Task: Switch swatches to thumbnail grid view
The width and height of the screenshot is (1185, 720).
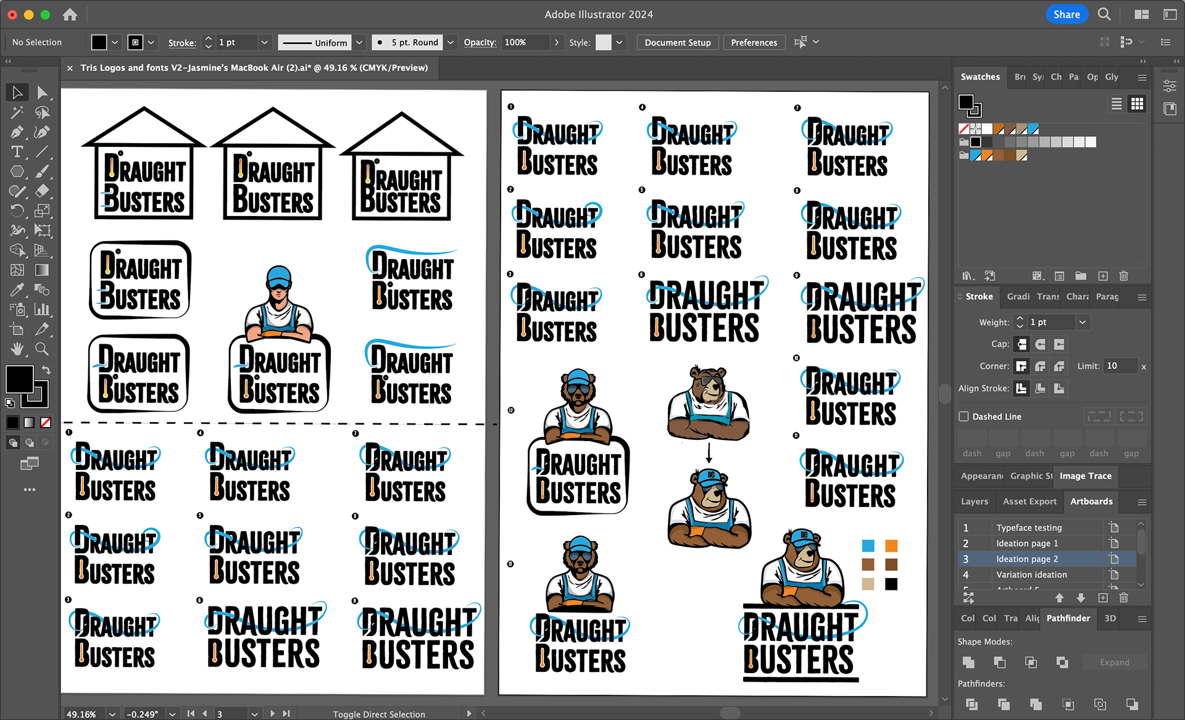Action: (x=1137, y=104)
